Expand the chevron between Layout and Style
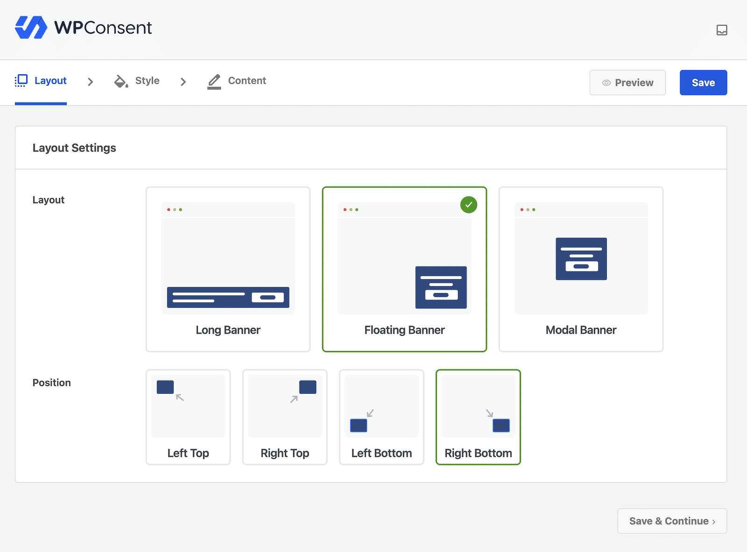Image resolution: width=747 pixels, height=552 pixels. tap(90, 82)
